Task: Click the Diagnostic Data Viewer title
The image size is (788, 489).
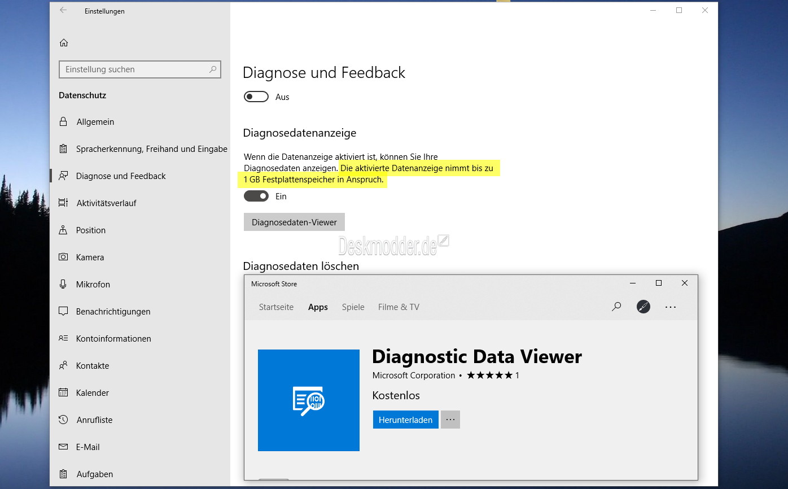Action: 477,357
